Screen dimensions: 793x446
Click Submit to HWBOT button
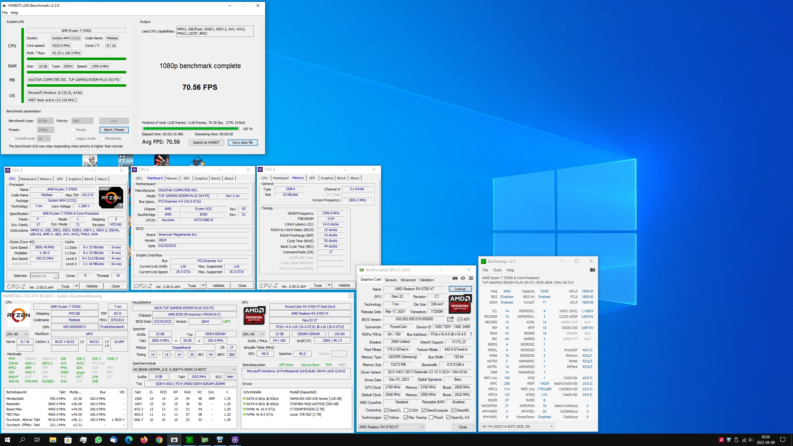point(206,142)
